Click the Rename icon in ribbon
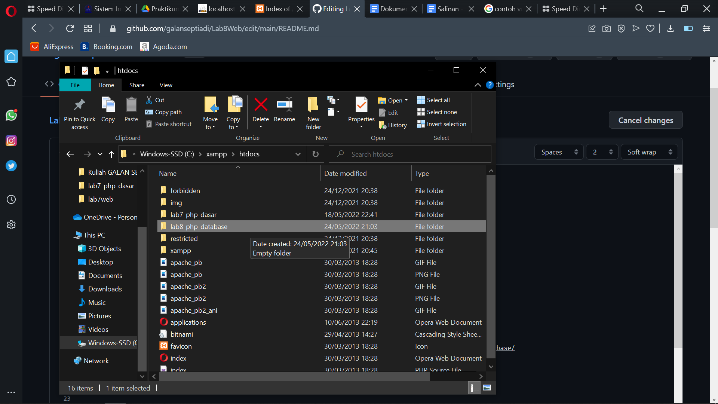The height and width of the screenshot is (404, 718). click(284, 105)
